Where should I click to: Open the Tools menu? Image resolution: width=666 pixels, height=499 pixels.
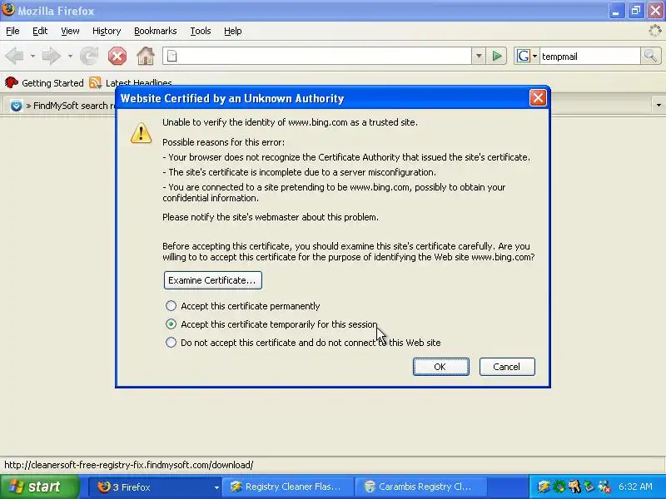[x=201, y=31]
